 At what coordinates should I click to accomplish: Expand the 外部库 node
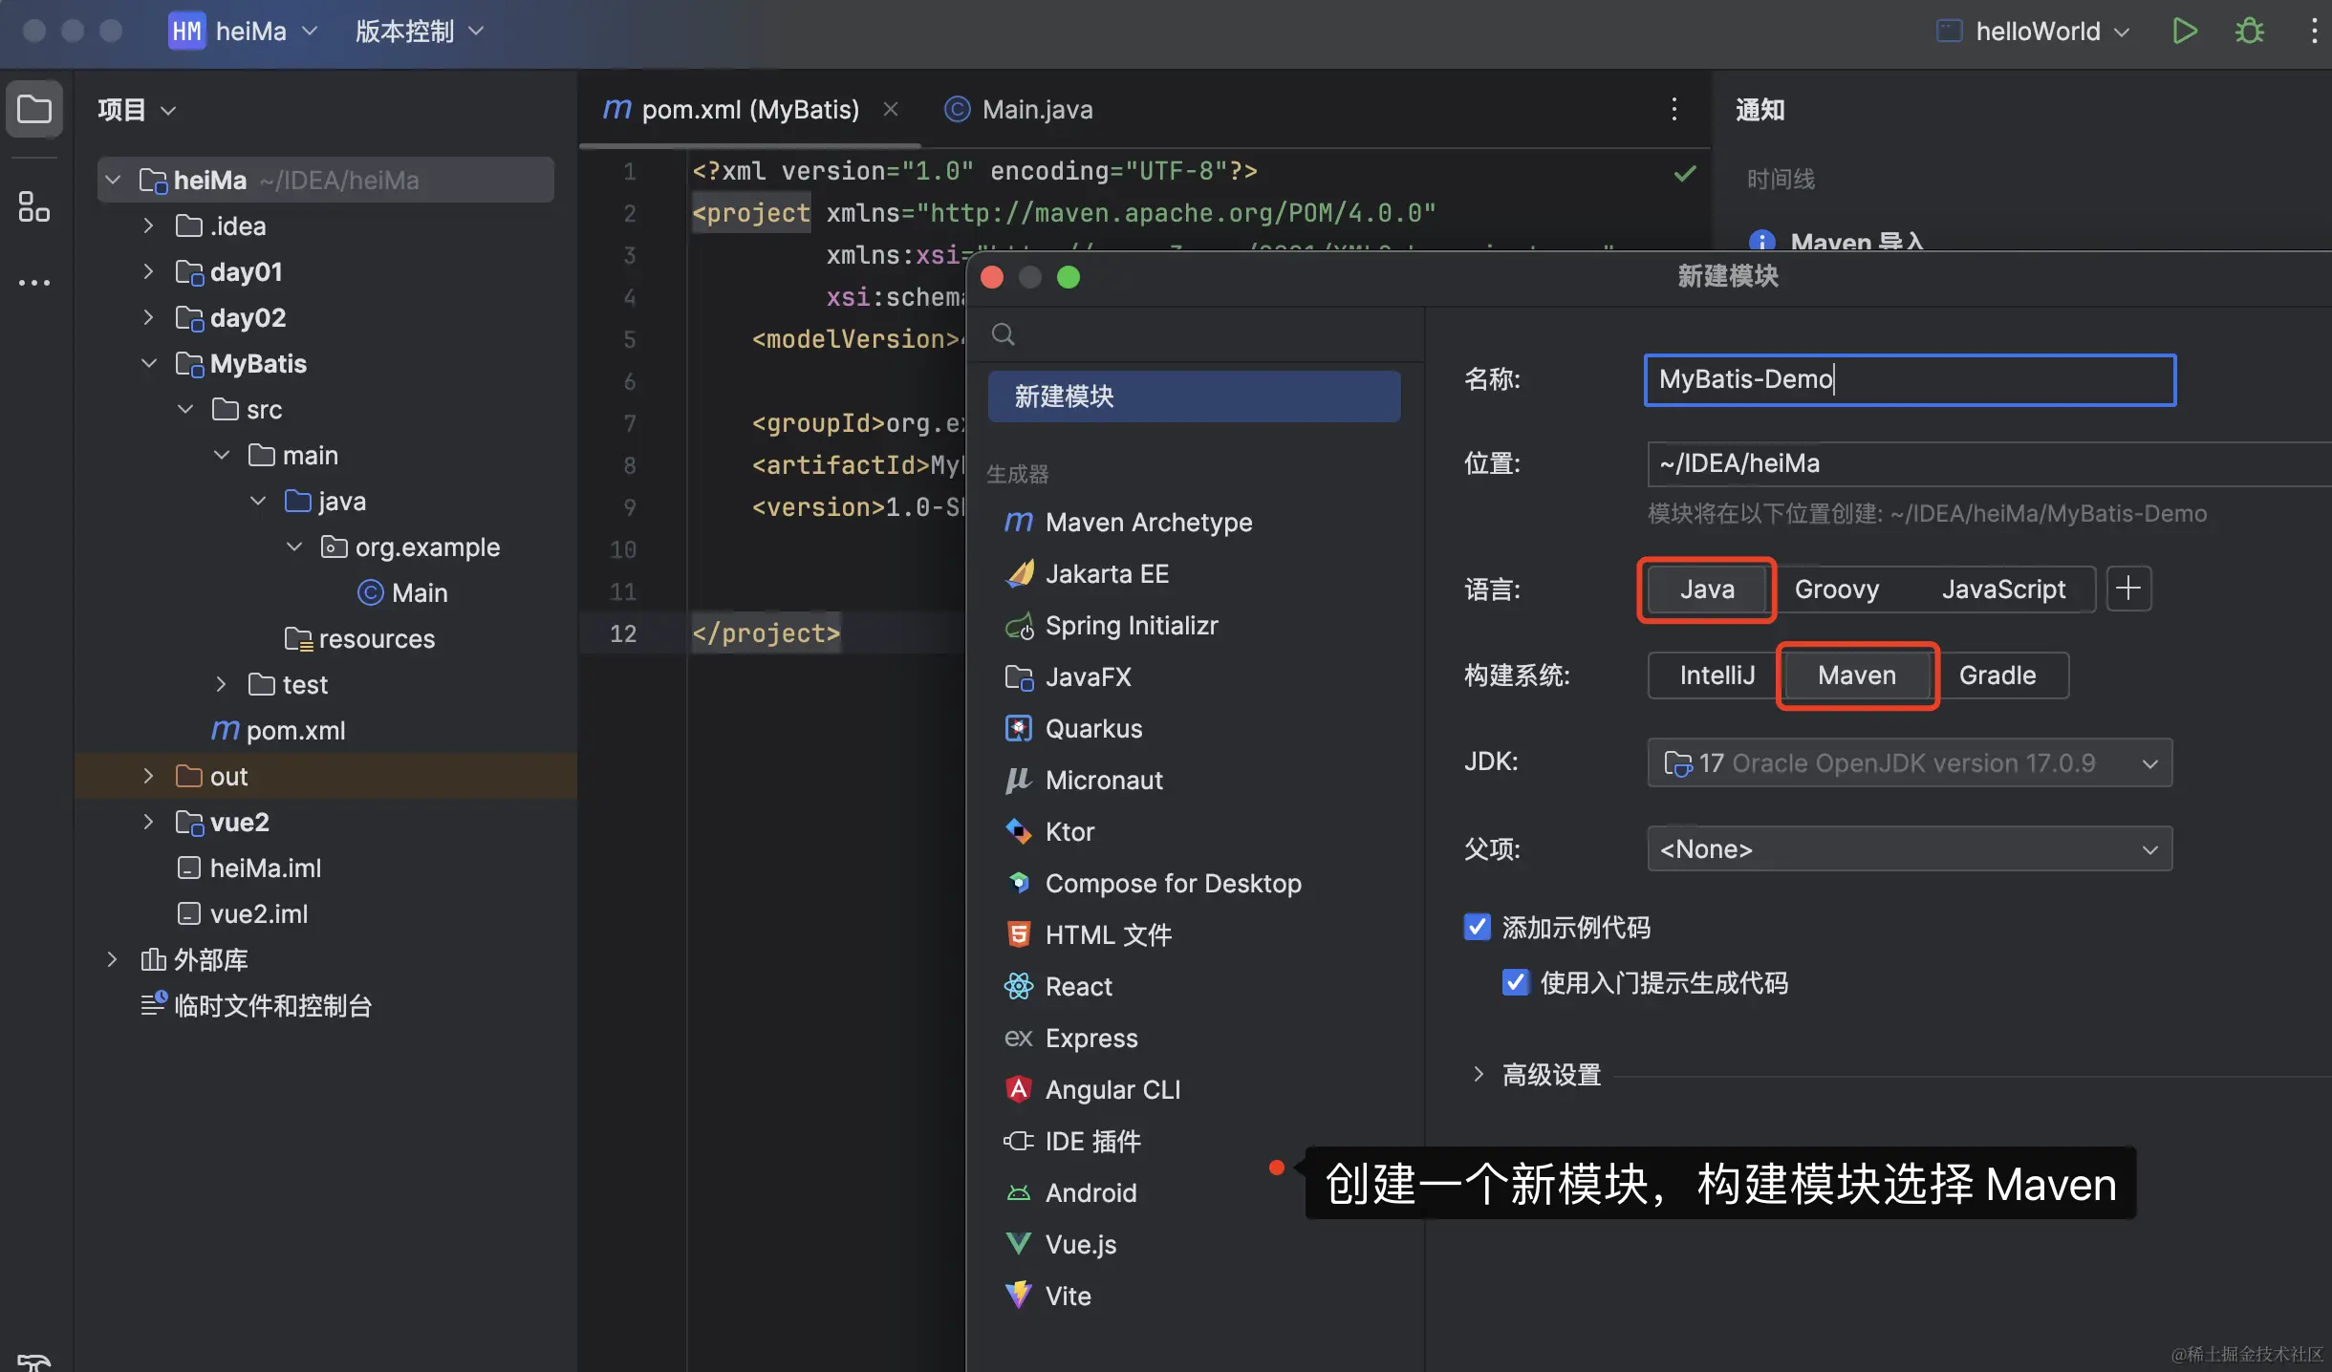click(111, 959)
